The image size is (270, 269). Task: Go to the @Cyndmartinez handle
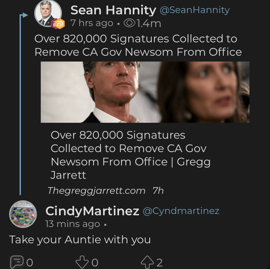click(181, 211)
